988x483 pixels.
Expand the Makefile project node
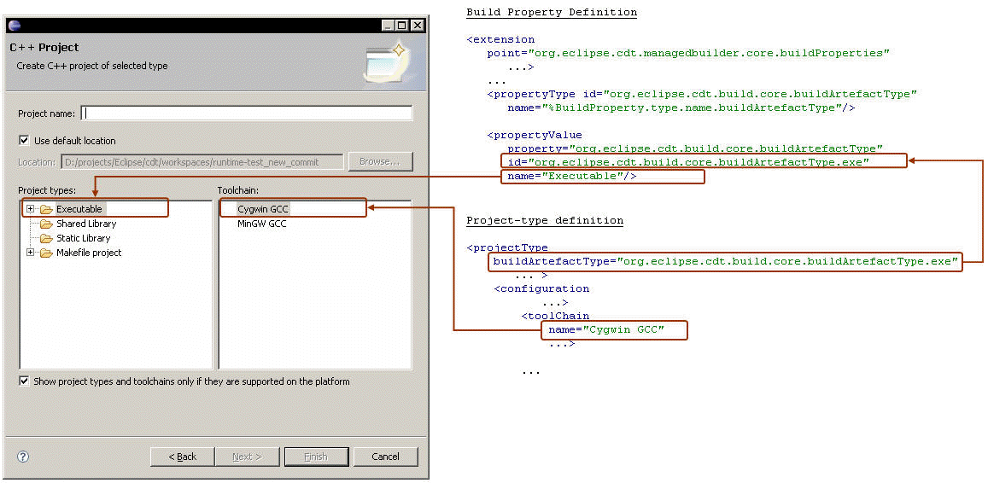(x=30, y=253)
